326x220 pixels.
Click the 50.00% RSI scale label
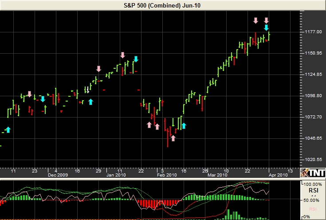coord(311,200)
